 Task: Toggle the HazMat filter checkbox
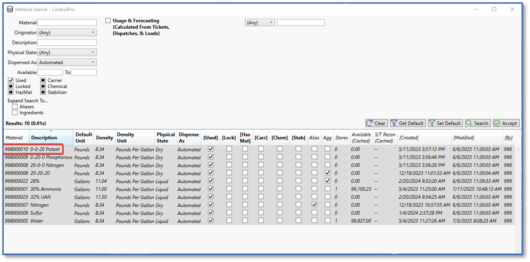(x=11, y=92)
